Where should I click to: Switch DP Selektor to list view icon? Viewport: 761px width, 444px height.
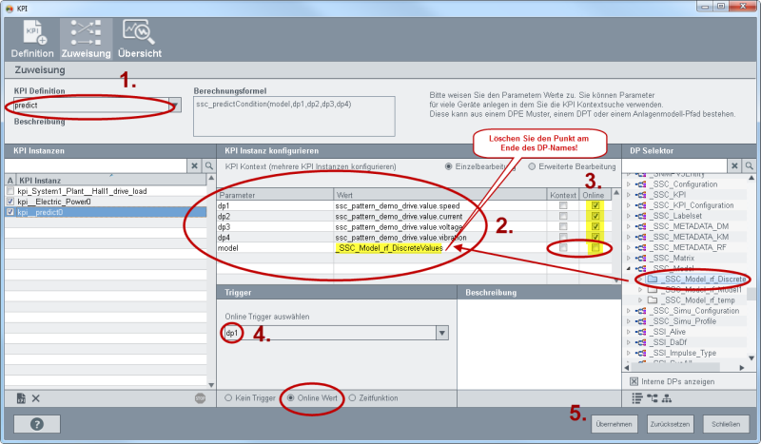[x=637, y=398]
